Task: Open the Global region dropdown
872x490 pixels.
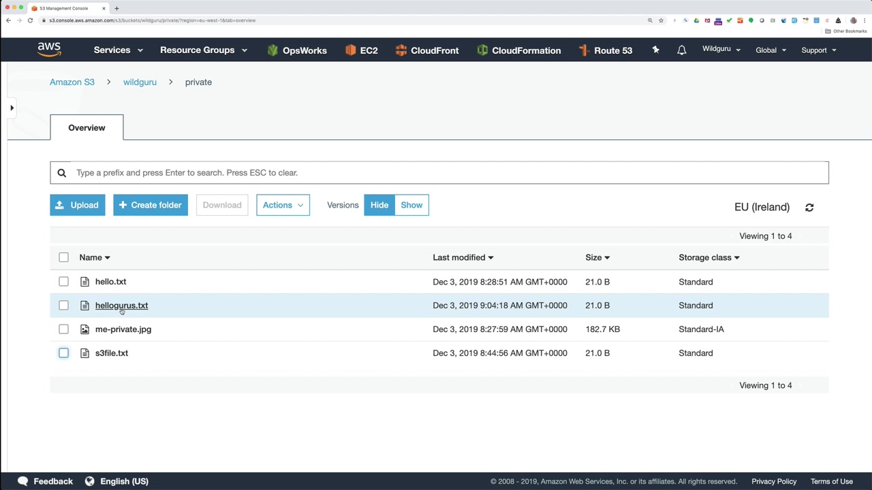Action: click(771, 50)
